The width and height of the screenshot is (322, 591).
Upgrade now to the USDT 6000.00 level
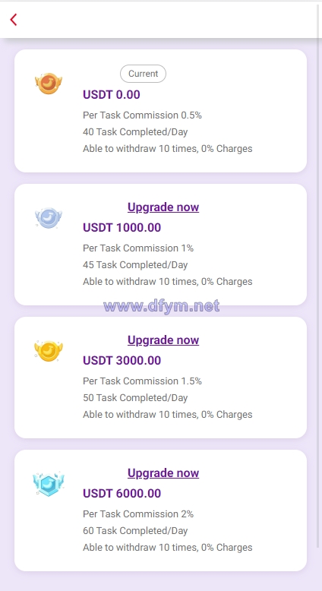[163, 473]
